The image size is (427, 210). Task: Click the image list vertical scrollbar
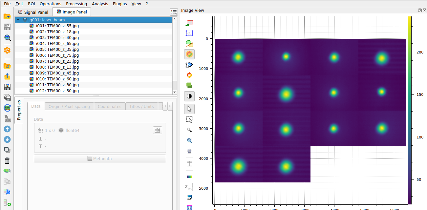175,56
